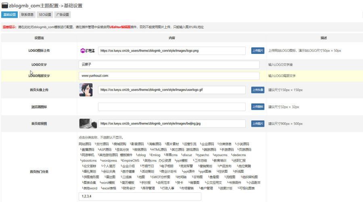Select the SWOT分析图 category

pyautogui.click(x=161, y=177)
